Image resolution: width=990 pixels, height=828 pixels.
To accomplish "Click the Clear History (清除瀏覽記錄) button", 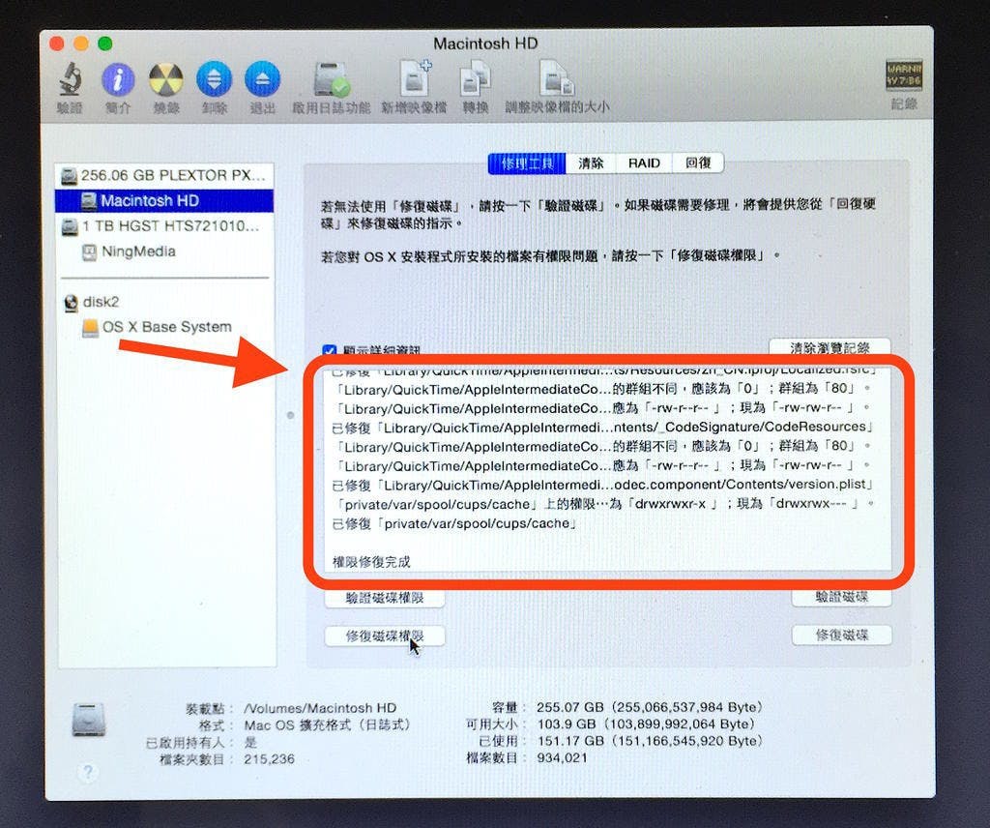I will point(830,347).
